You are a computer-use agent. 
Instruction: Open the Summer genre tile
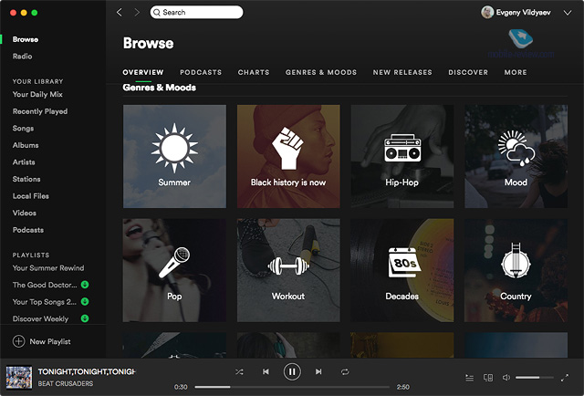pos(174,156)
